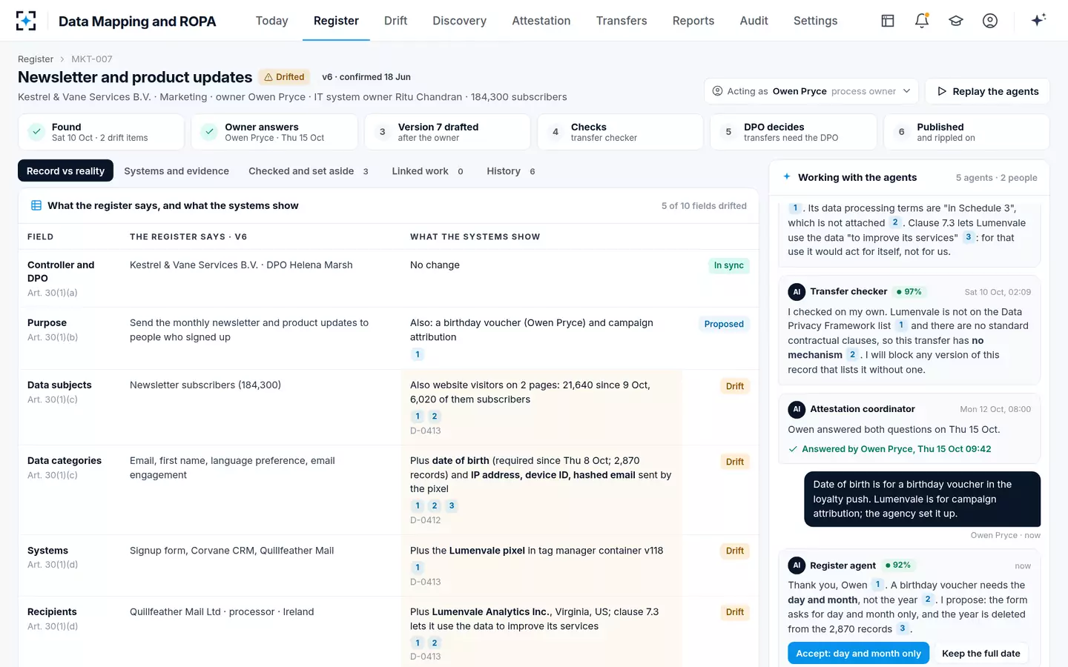This screenshot has width=1068, height=667.
Task: Click the Drifted warning badge
Action: click(x=284, y=77)
